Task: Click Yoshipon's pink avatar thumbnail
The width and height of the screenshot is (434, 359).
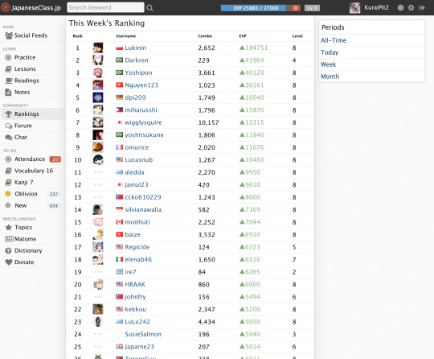Action: coord(98,72)
